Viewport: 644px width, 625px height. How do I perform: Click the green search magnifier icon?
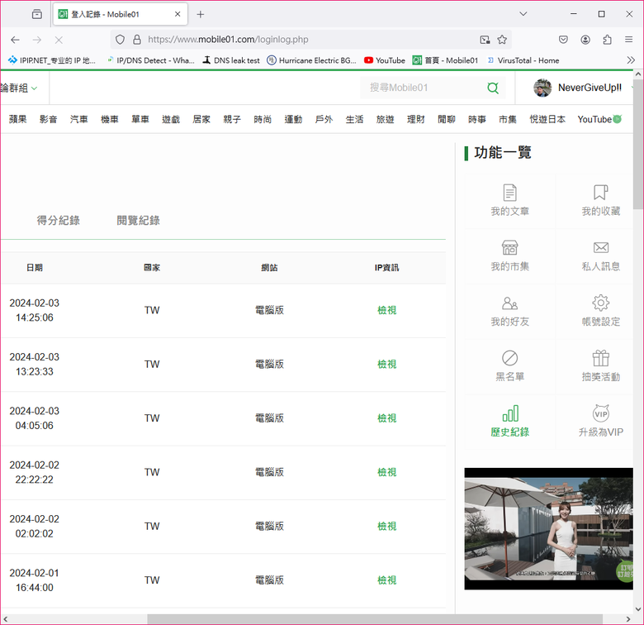pyautogui.click(x=492, y=88)
